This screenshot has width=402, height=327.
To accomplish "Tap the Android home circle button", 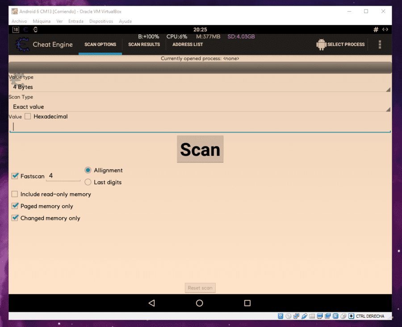I will tap(200, 303).
